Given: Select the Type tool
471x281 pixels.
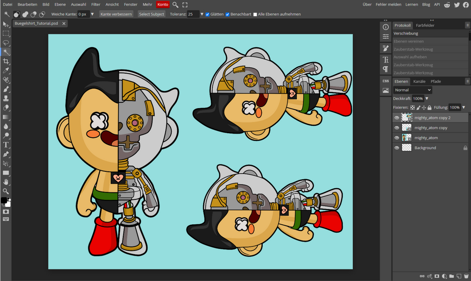Looking at the screenshot, I should pyautogui.click(x=6, y=145).
